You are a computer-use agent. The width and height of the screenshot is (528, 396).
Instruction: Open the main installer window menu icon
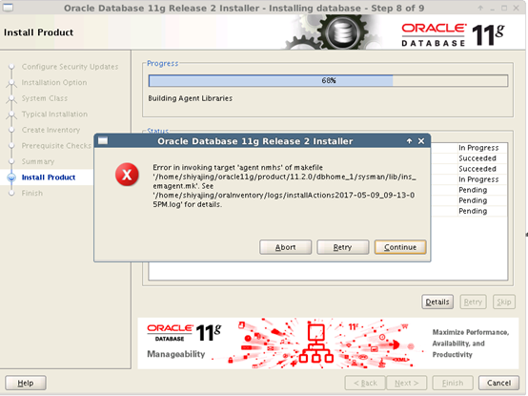pos(8,7)
